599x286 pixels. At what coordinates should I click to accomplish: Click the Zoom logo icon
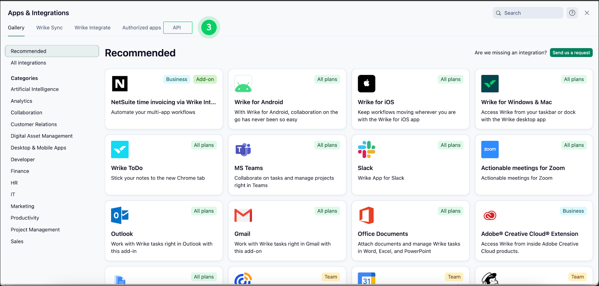(490, 149)
